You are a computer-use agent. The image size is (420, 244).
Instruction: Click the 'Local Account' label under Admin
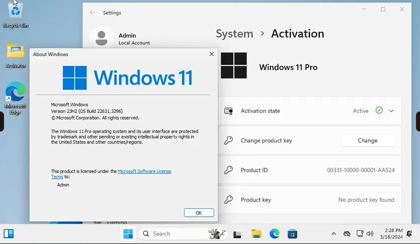point(134,43)
